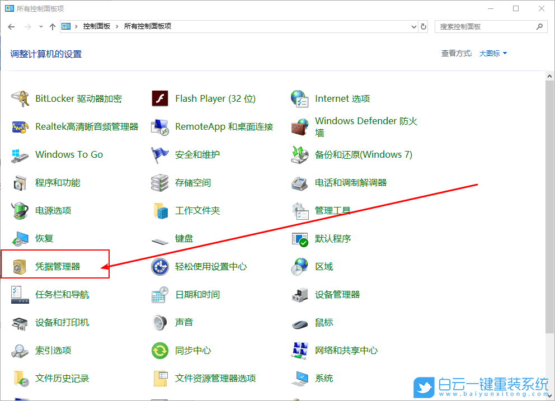Click the back navigation arrow
This screenshot has width=555, height=401.
click(11, 26)
